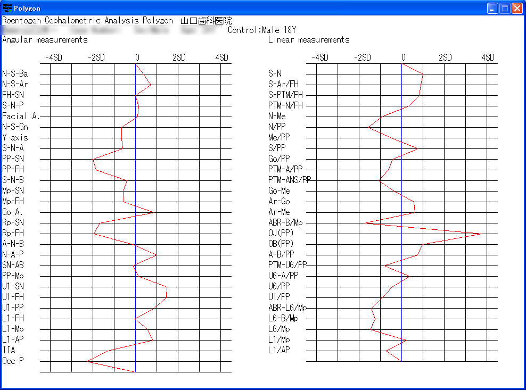
Task: Close the Polygon window
Action: coord(517,8)
